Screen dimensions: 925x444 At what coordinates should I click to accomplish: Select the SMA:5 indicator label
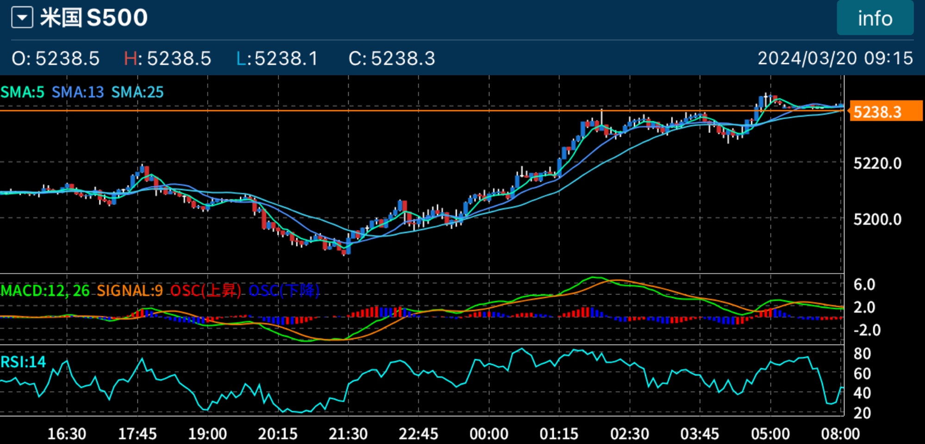(x=22, y=92)
